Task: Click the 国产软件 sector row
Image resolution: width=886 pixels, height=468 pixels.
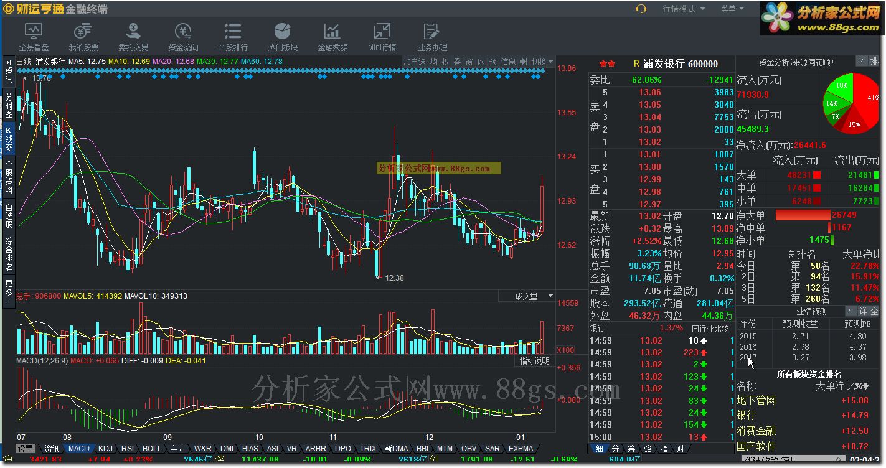Action: (x=809, y=446)
